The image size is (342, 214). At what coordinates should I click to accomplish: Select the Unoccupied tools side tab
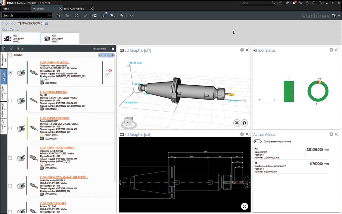[x=4, y=60]
